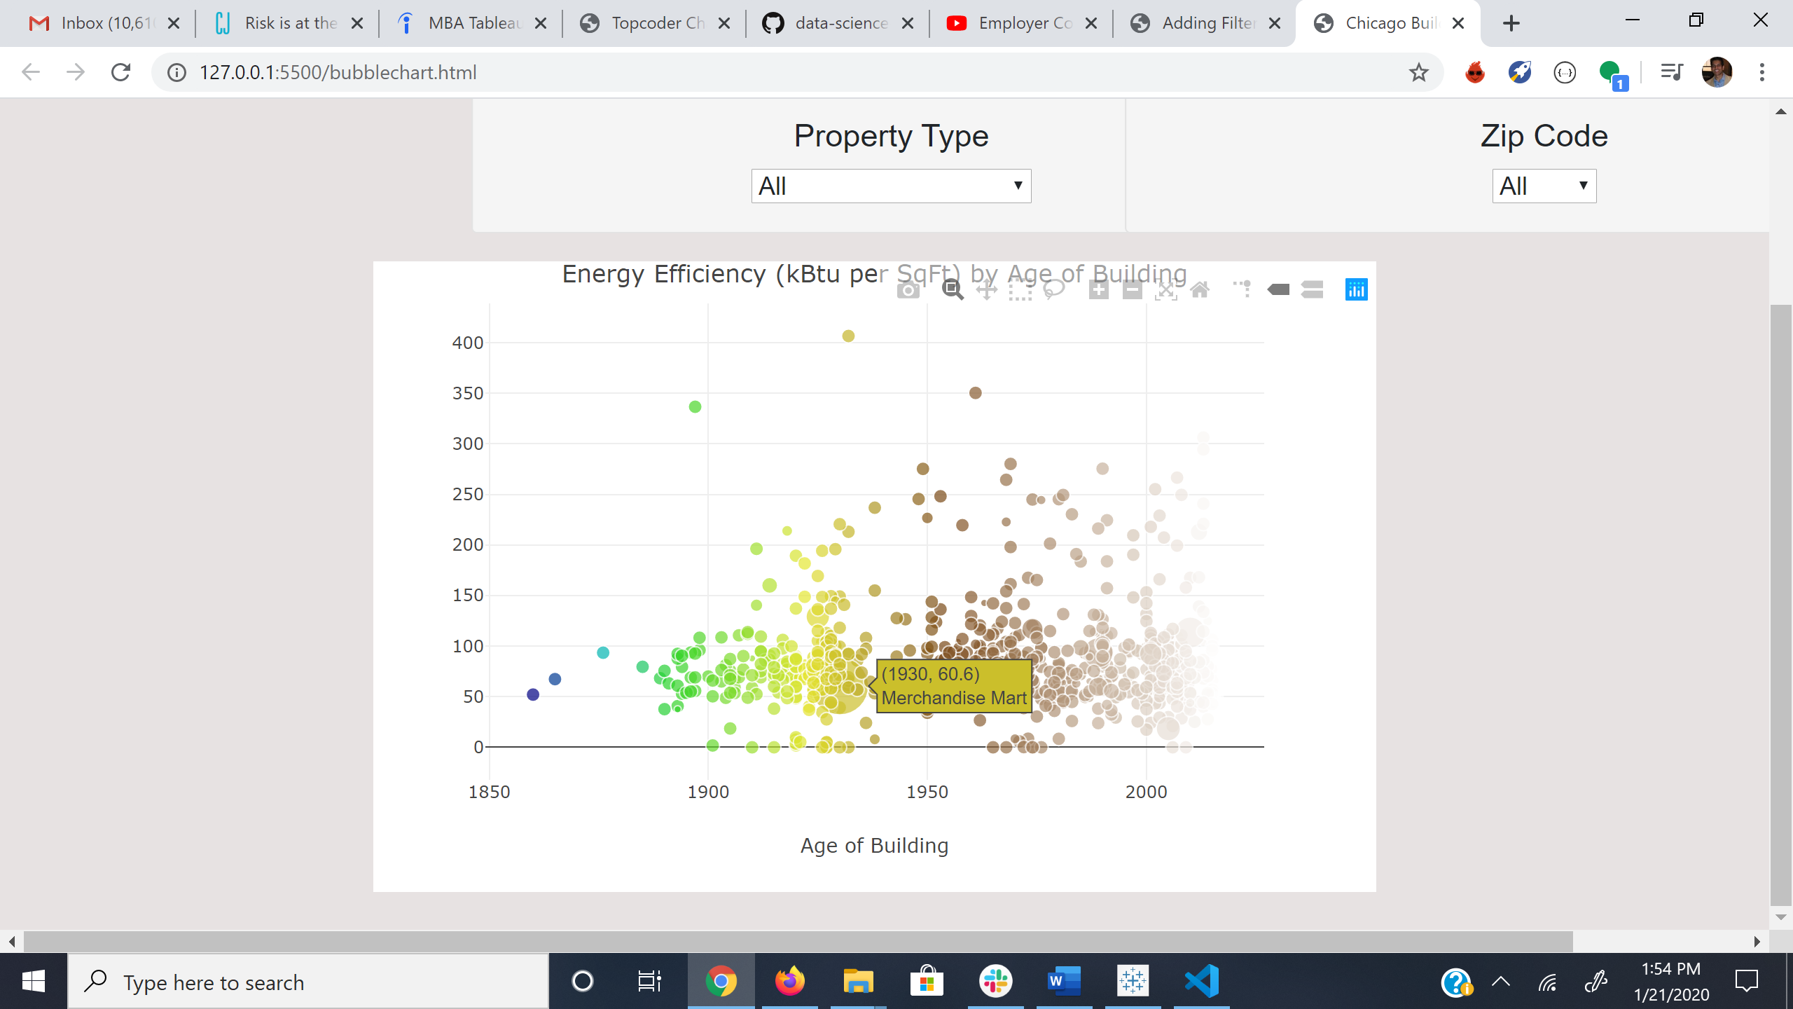This screenshot has height=1009, width=1793.
Task: Download the plot as a PNG image
Action: 908,289
